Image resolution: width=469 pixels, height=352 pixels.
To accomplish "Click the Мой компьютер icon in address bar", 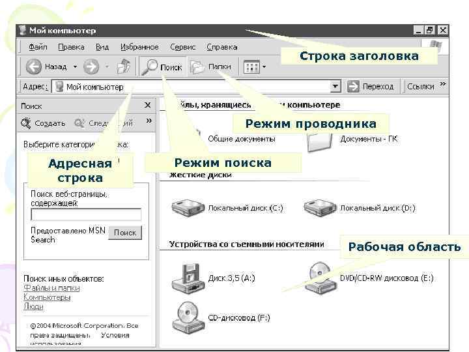I will [59, 87].
